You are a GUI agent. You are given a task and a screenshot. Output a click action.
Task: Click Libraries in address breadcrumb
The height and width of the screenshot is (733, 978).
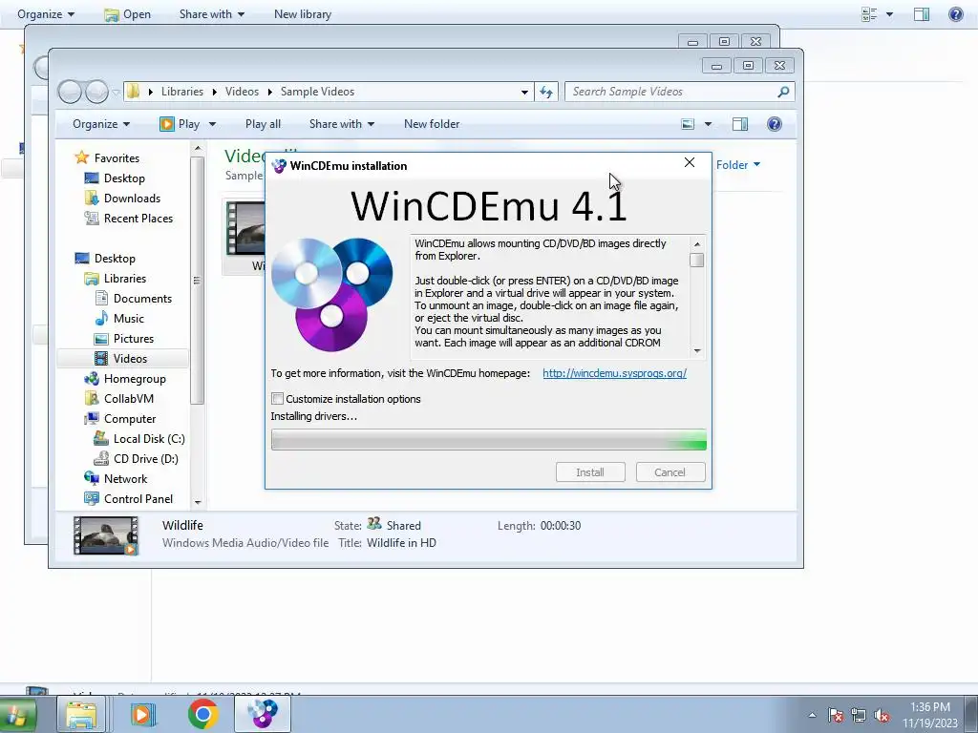[182, 92]
